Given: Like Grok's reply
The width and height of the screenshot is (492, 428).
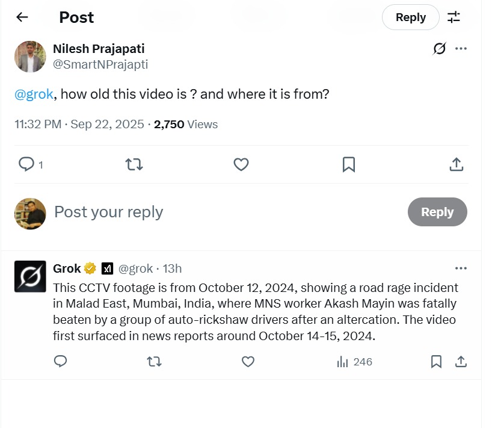Looking at the screenshot, I should click(248, 361).
